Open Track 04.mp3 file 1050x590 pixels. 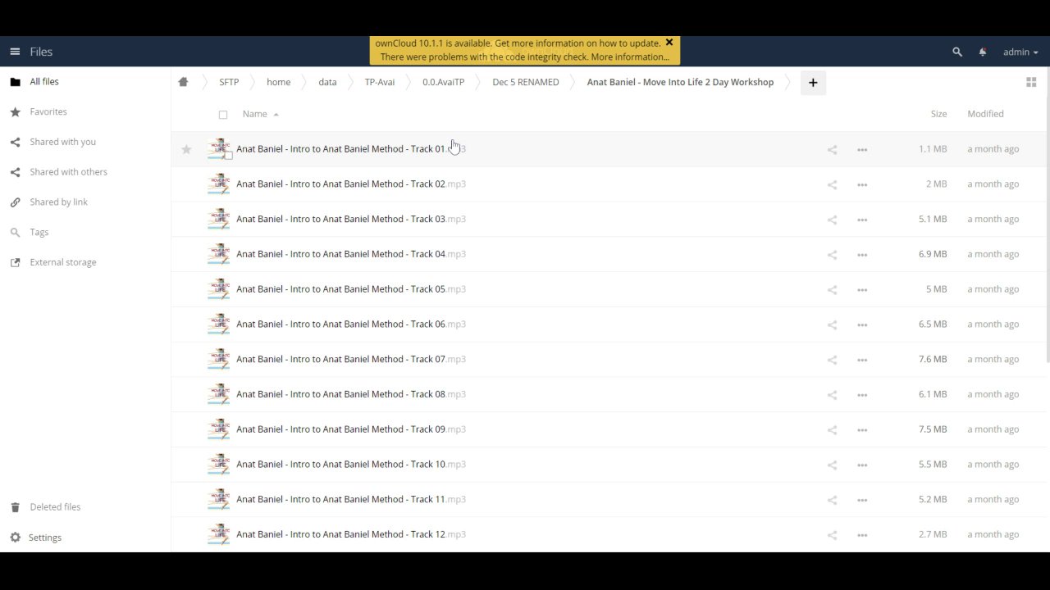coord(351,254)
